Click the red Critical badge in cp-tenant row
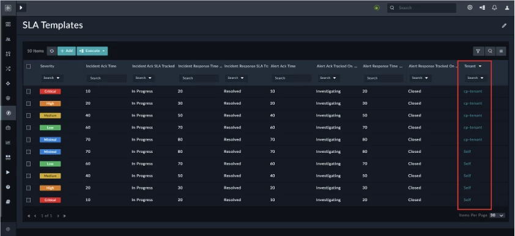 [x=50, y=92]
